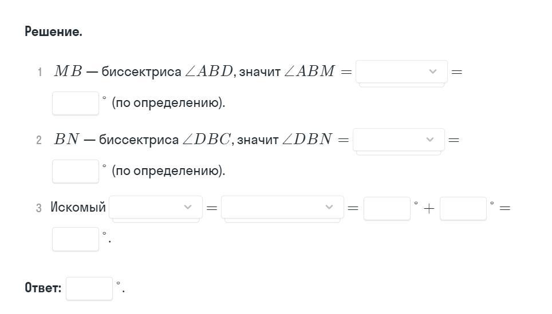Click the first addend degree field in step 3

click(387, 208)
